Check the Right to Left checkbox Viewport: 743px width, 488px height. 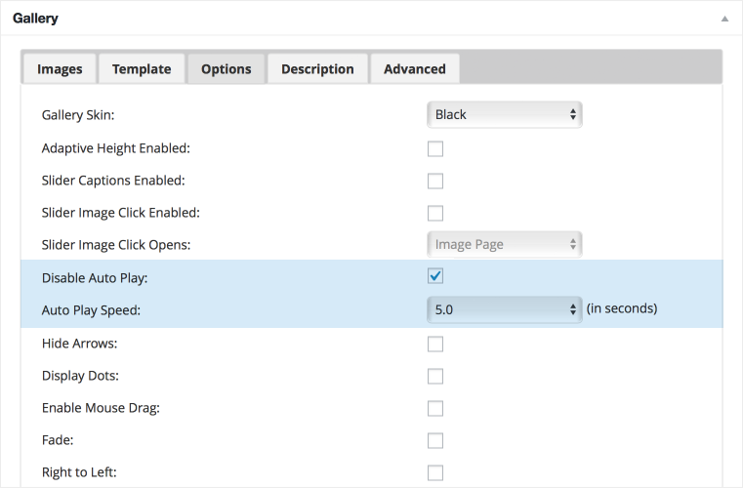[435, 472]
